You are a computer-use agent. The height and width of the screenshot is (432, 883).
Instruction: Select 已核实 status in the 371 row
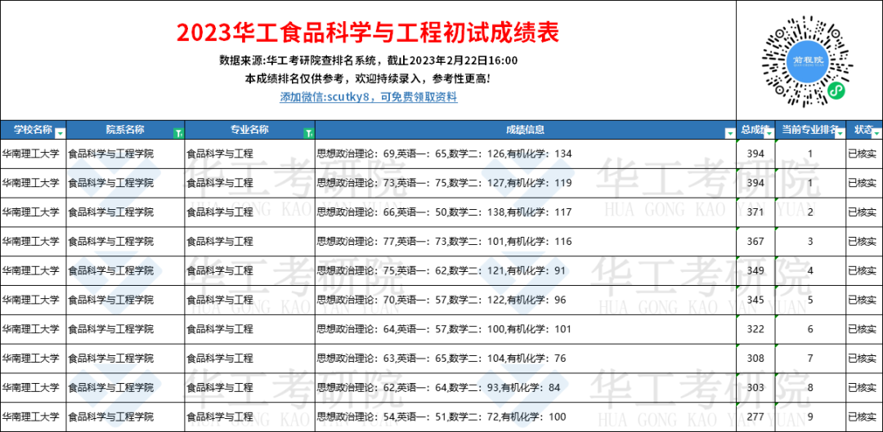pos(864,212)
